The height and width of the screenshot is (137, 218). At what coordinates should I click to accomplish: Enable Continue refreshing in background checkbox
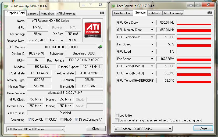(117, 120)
